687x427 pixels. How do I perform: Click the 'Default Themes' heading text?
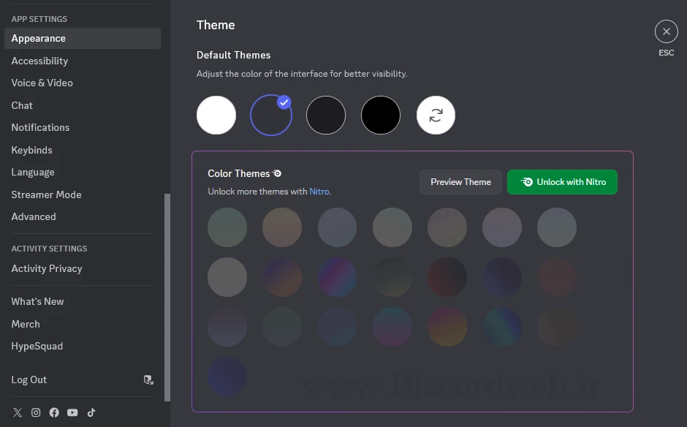click(x=234, y=56)
